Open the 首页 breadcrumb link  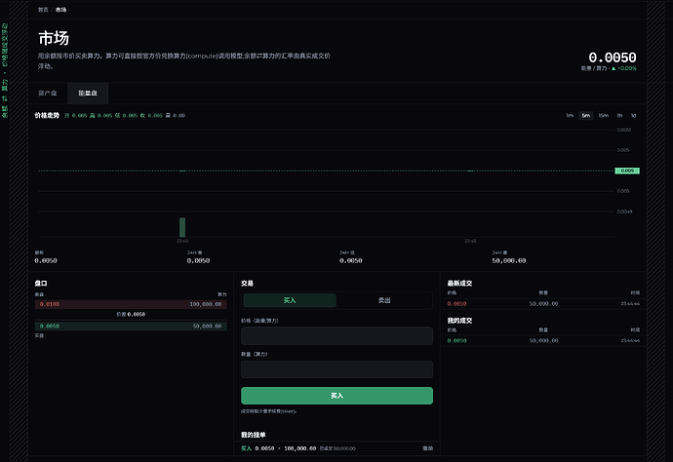click(43, 10)
